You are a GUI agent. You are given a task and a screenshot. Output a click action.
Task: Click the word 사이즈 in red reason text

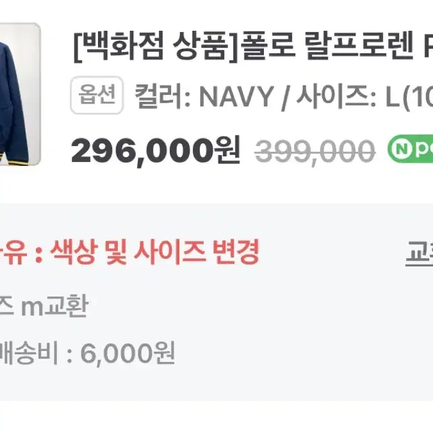[x=170, y=251]
